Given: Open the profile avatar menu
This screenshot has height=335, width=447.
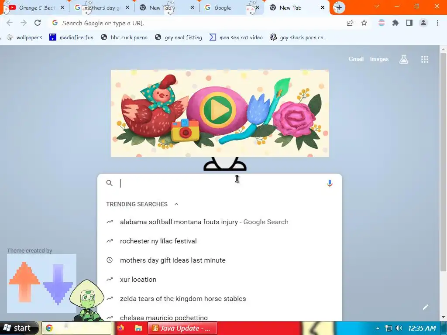Looking at the screenshot, I should (423, 23).
